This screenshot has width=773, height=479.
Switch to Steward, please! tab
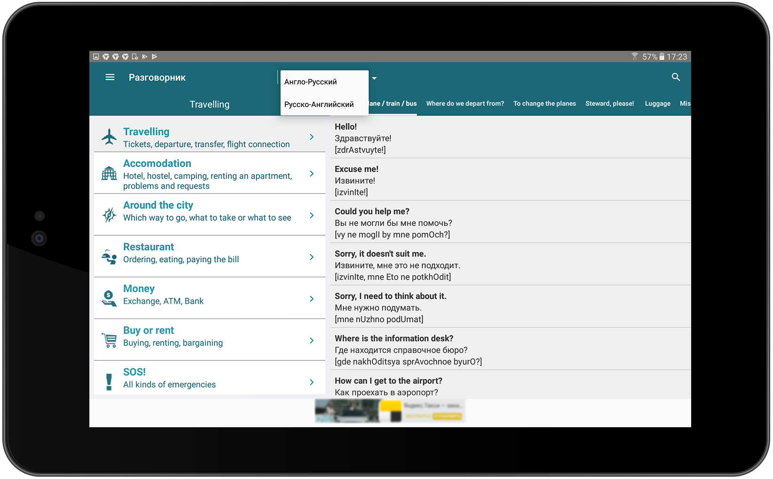point(609,104)
